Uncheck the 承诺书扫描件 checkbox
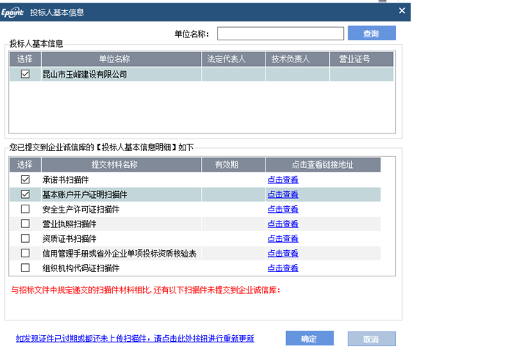The image size is (528, 352). coord(25,180)
